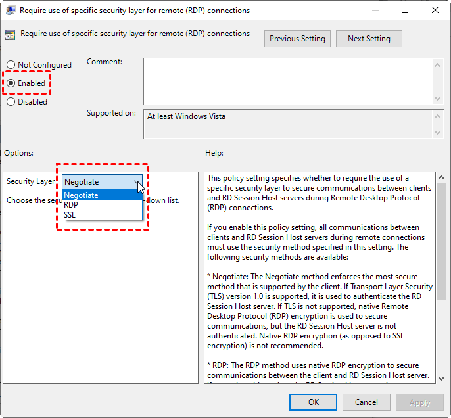
Task: Choose Negotiate from the dropdown list
Action: 102,195
